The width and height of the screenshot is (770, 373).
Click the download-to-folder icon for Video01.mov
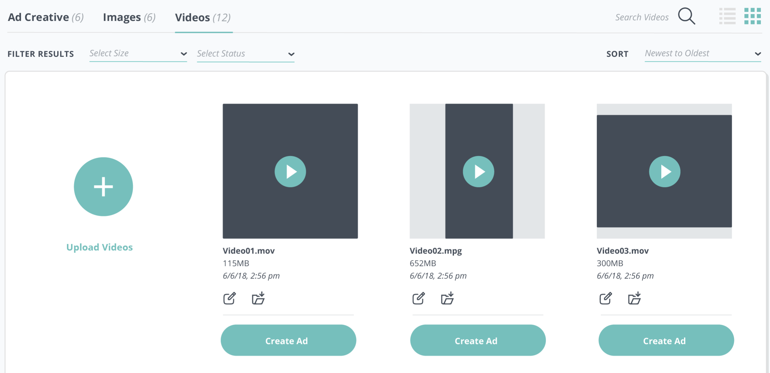(258, 298)
